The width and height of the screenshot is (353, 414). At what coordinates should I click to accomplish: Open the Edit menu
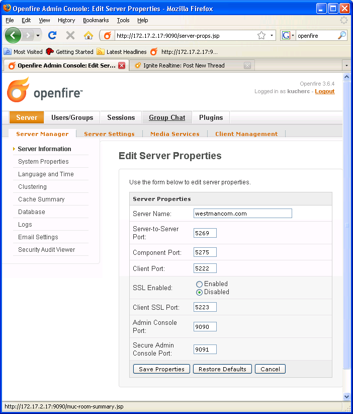26,20
